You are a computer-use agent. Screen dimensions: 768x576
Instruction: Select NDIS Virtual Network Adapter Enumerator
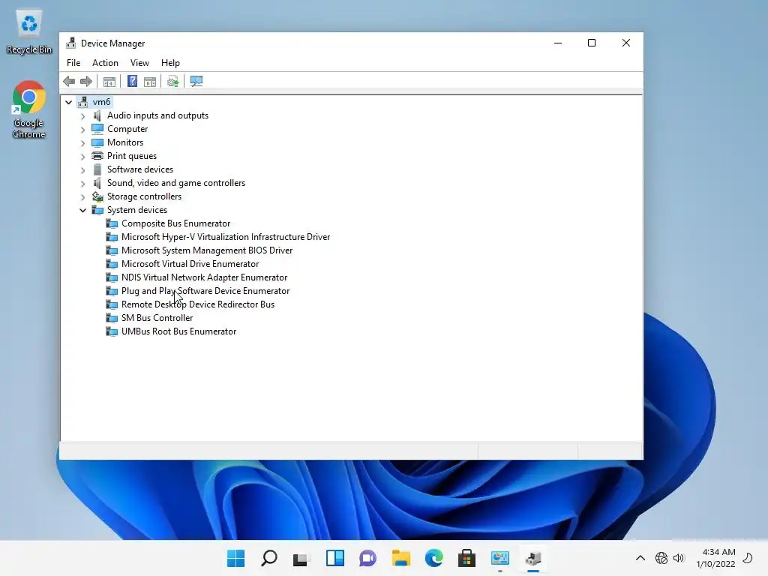(204, 277)
